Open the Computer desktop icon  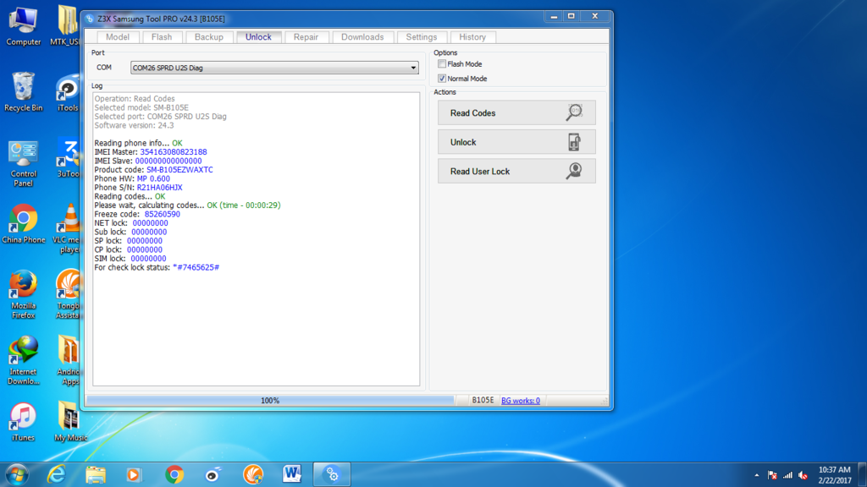pos(23,26)
